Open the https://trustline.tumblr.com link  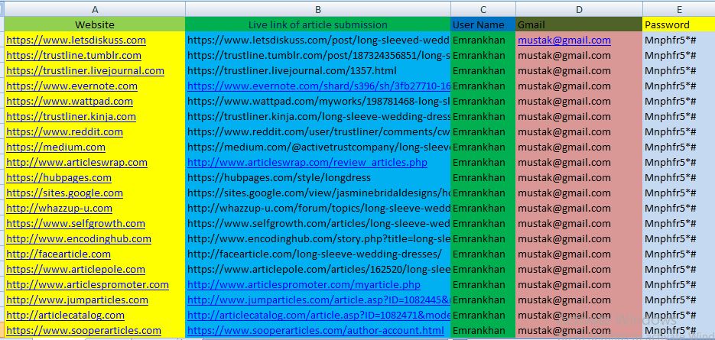click(x=74, y=56)
